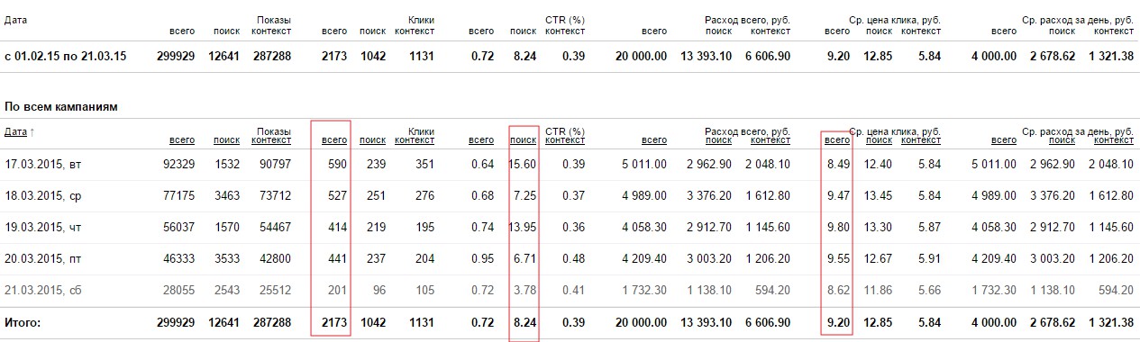
Task: Sort by Ср. расход за день контекст link
Action: click(1114, 140)
